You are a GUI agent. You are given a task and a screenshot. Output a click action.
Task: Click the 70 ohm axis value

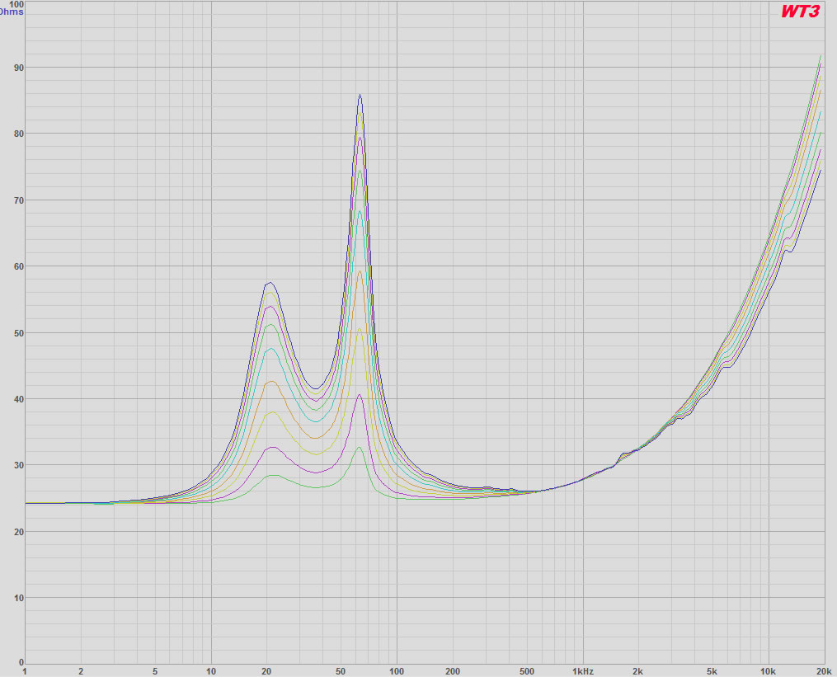pyautogui.click(x=19, y=200)
